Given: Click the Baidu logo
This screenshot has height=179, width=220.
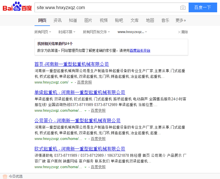Looking at the screenshot, I should (17, 7).
